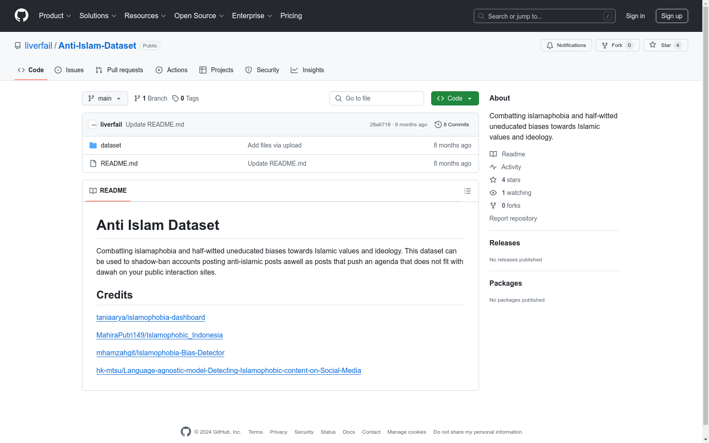Click the Go to file field
Viewport: 709px width, 443px height.
[x=377, y=98]
